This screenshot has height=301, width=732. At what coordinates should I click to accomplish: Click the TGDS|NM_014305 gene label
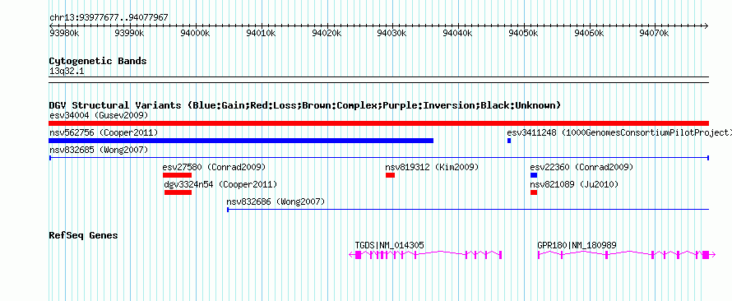click(389, 245)
